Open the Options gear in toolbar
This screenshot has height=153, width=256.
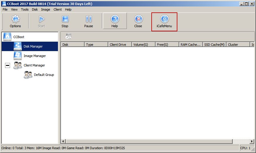click(15, 21)
